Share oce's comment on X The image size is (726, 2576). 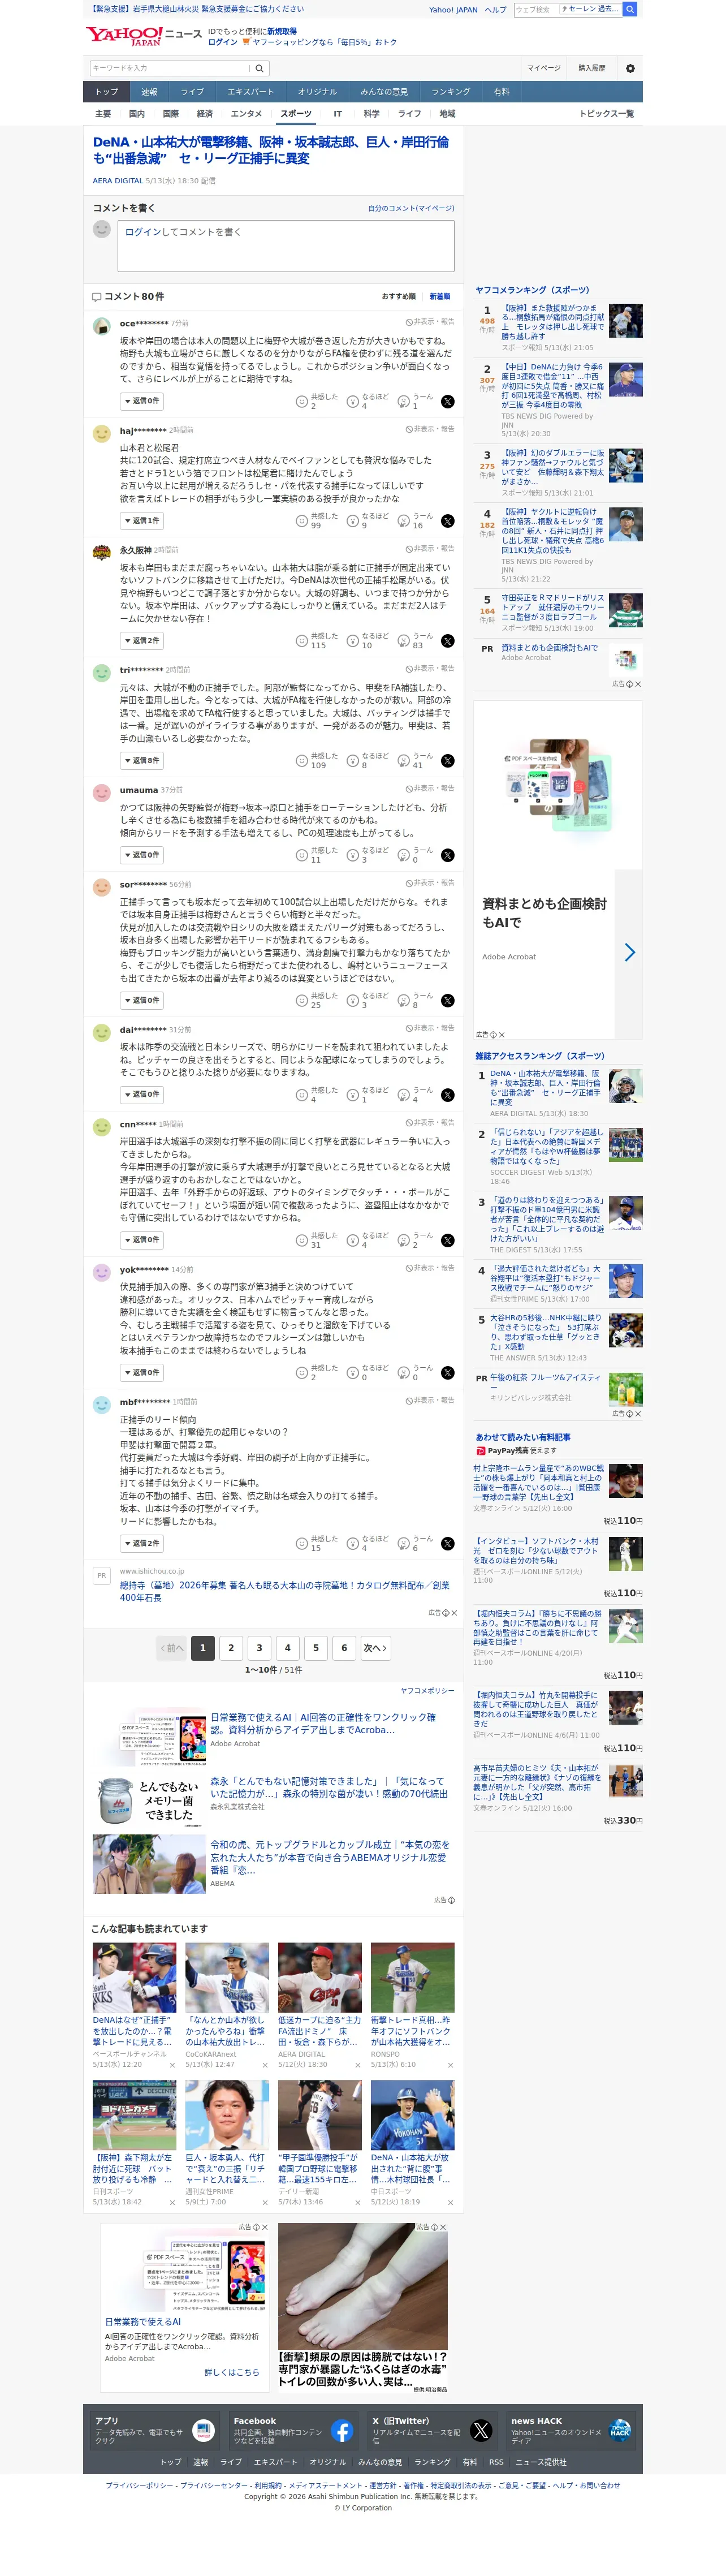coord(447,401)
